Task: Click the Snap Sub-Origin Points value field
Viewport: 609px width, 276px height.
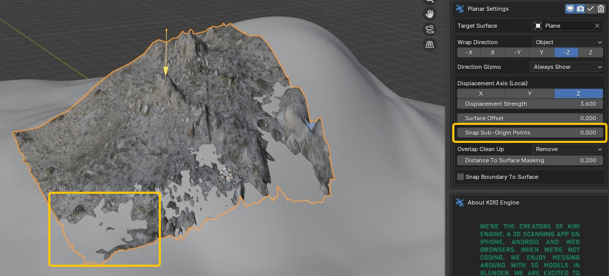Action: 530,133
